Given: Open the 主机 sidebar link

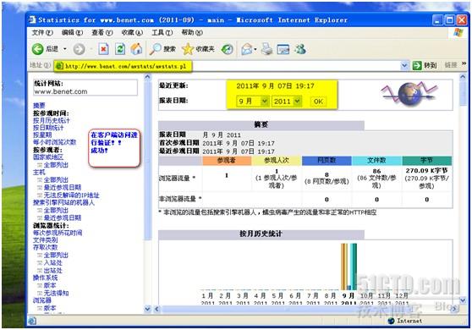Looking at the screenshot, I should 39,173.
